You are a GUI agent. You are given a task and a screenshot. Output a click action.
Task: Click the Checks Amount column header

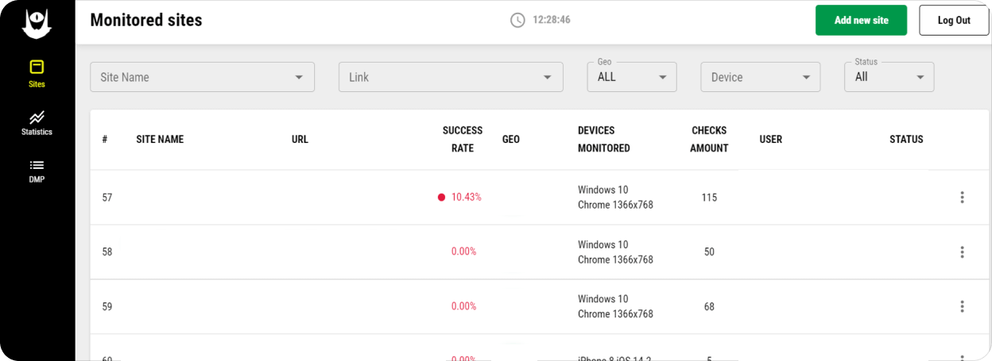click(709, 139)
